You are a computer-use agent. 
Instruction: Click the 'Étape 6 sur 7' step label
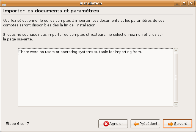tap(17, 124)
